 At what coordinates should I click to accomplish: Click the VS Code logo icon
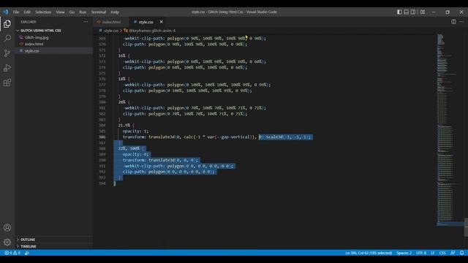click(6, 12)
